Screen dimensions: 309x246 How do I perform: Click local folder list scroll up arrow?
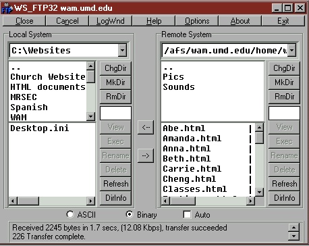[x=90, y=66]
